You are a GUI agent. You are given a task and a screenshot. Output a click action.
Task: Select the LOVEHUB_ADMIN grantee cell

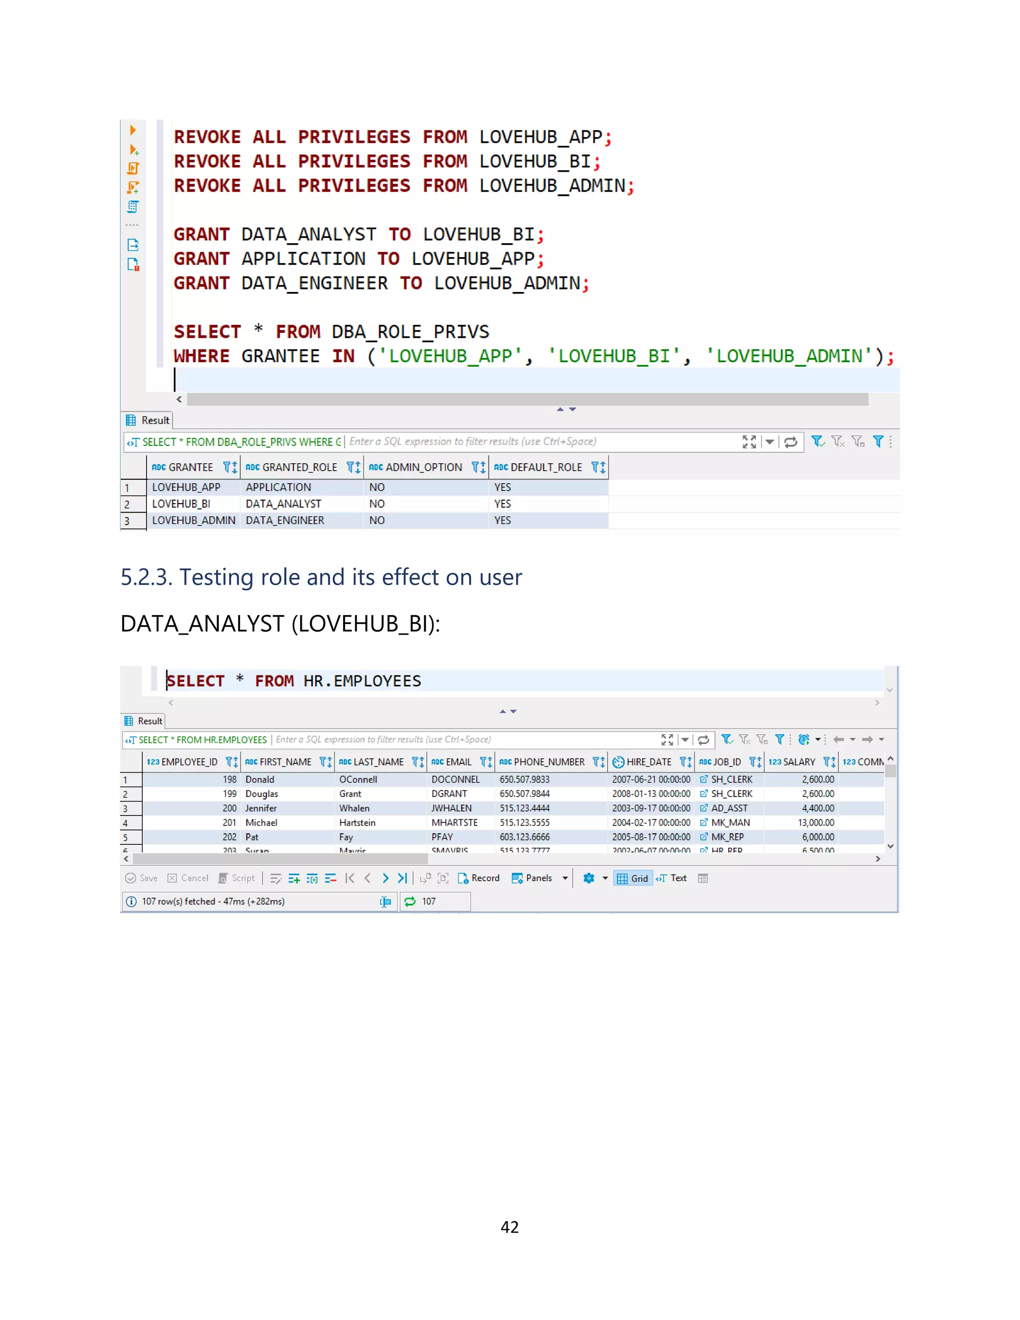point(194,521)
